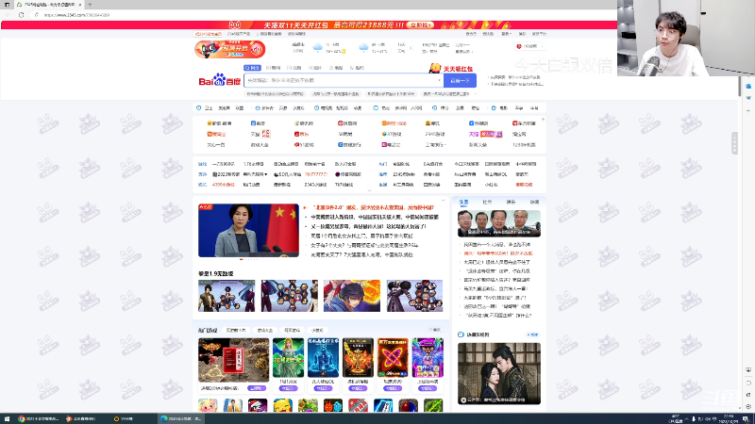
Task: Open the neon pink atom game ad card
Action: (x=393, y=358)
